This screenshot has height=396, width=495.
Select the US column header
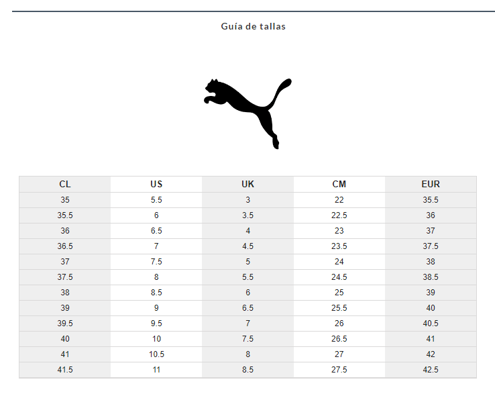point(156,184)
